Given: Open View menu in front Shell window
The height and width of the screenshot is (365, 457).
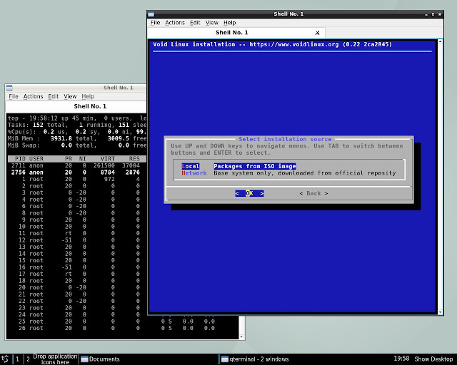Looking at the screenshot, I should 211,23.
